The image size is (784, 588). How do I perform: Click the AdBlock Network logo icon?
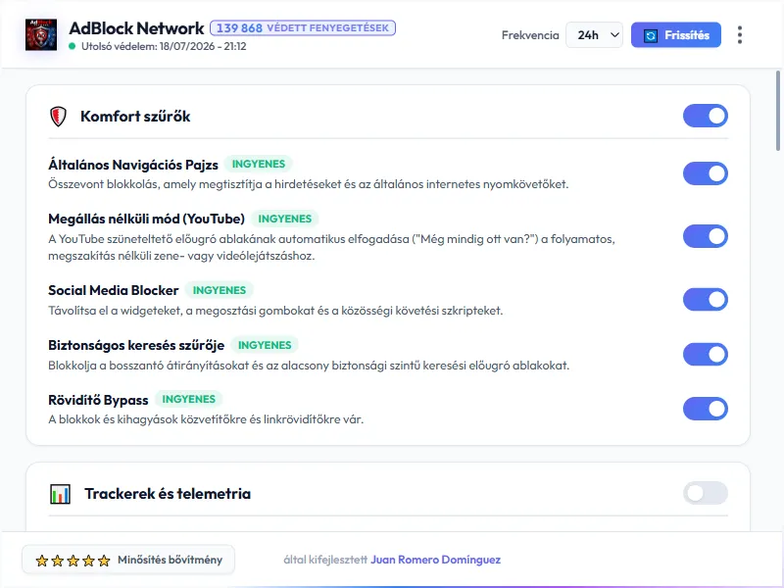coord(41,34)
